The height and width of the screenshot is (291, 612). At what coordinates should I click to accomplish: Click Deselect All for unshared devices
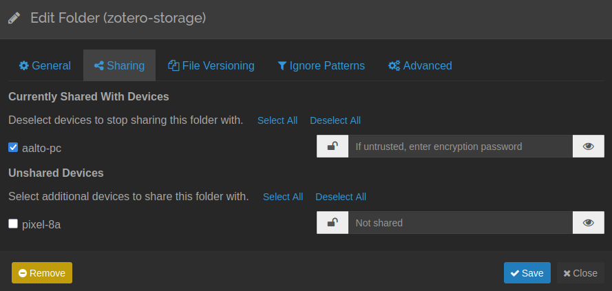coord(341,197)
